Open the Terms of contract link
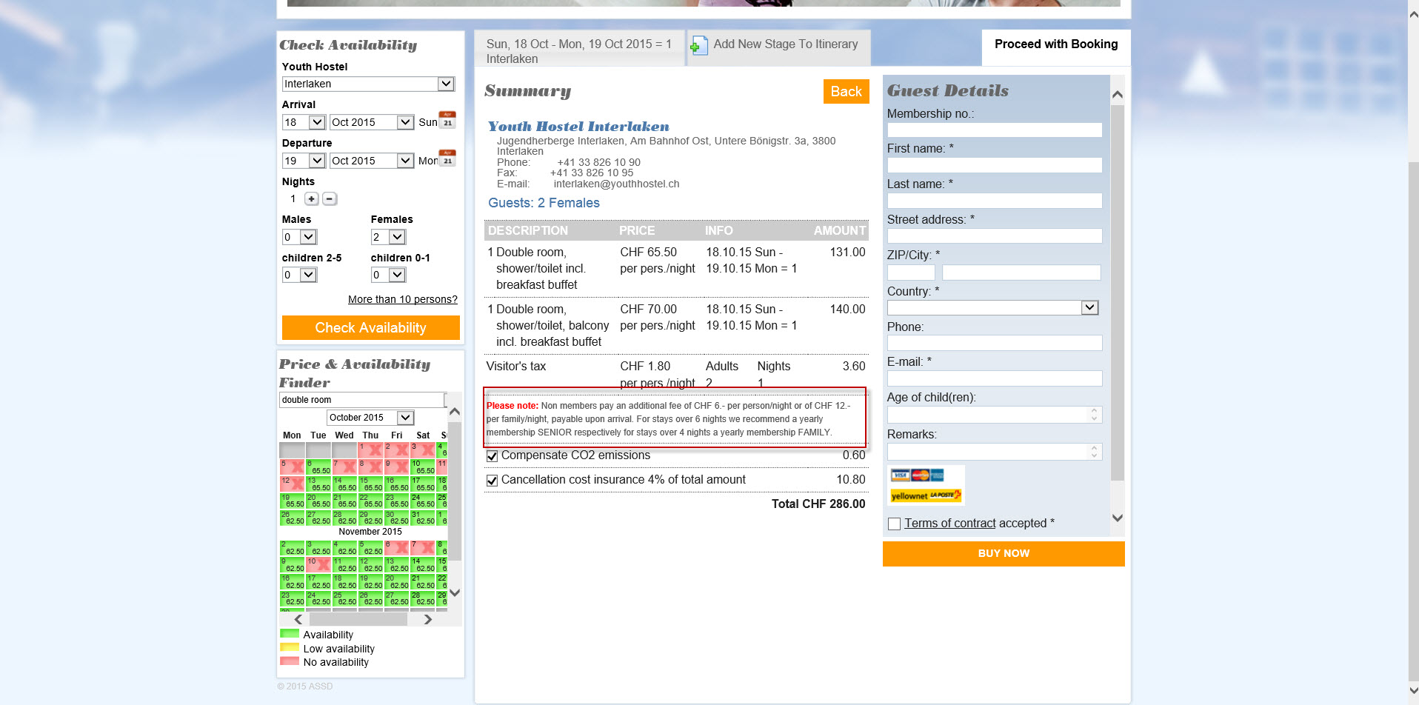The image size is (1419, 705). (950, 524)
